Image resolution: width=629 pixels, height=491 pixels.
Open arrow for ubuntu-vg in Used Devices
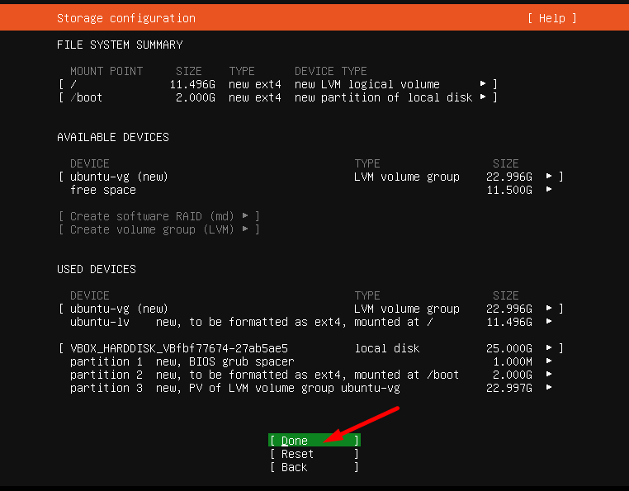(549, 308)
